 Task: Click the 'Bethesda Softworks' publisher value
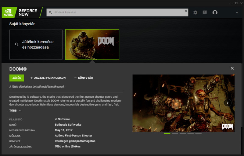[x=68, y=125]
